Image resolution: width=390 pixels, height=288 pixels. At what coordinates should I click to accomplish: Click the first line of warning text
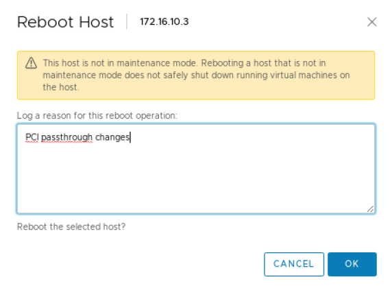click(184, 63)
